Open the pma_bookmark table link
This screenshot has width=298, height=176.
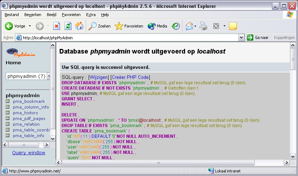pyautogui.click(x=29, y=101)
